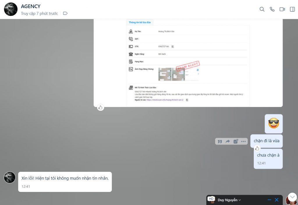Create a to-do from the hovered message
This screenshot has width=298, height=205.
coord(235,141)
